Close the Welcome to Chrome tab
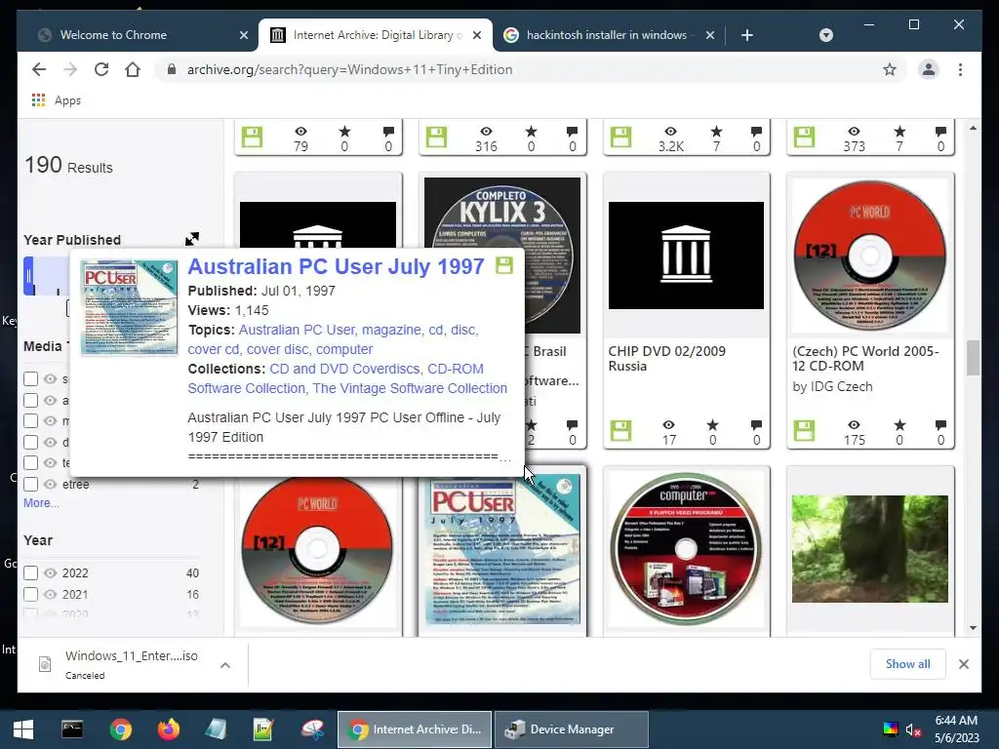The height and width of the screenshot is (749, 999). tap(243, 35)
